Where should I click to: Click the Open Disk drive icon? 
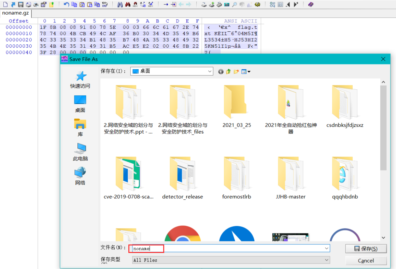coord(204,4)
